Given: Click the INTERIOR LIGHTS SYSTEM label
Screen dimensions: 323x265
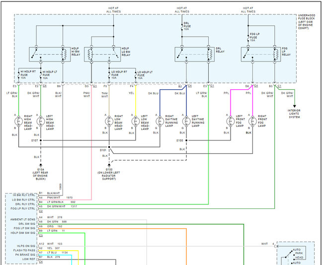Looking at the screenshot, I should tap(294, 114).
